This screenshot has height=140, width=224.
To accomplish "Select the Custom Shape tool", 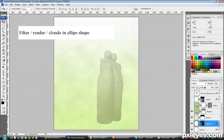I will click(4, 82).
